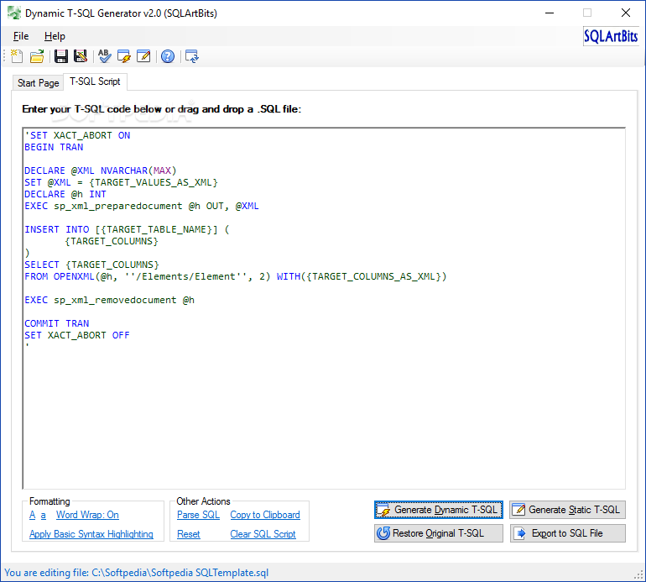Click the lightning-bolt generate dynamic toolbar icon
646x582 pixels.
[123, 56]
